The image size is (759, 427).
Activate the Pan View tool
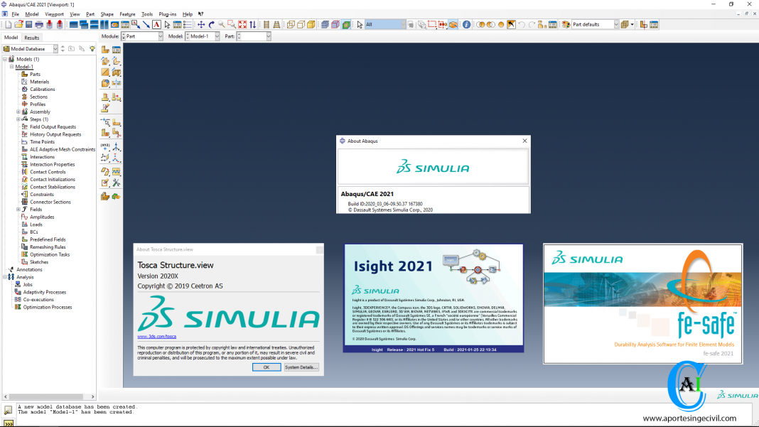coord(202,24)
